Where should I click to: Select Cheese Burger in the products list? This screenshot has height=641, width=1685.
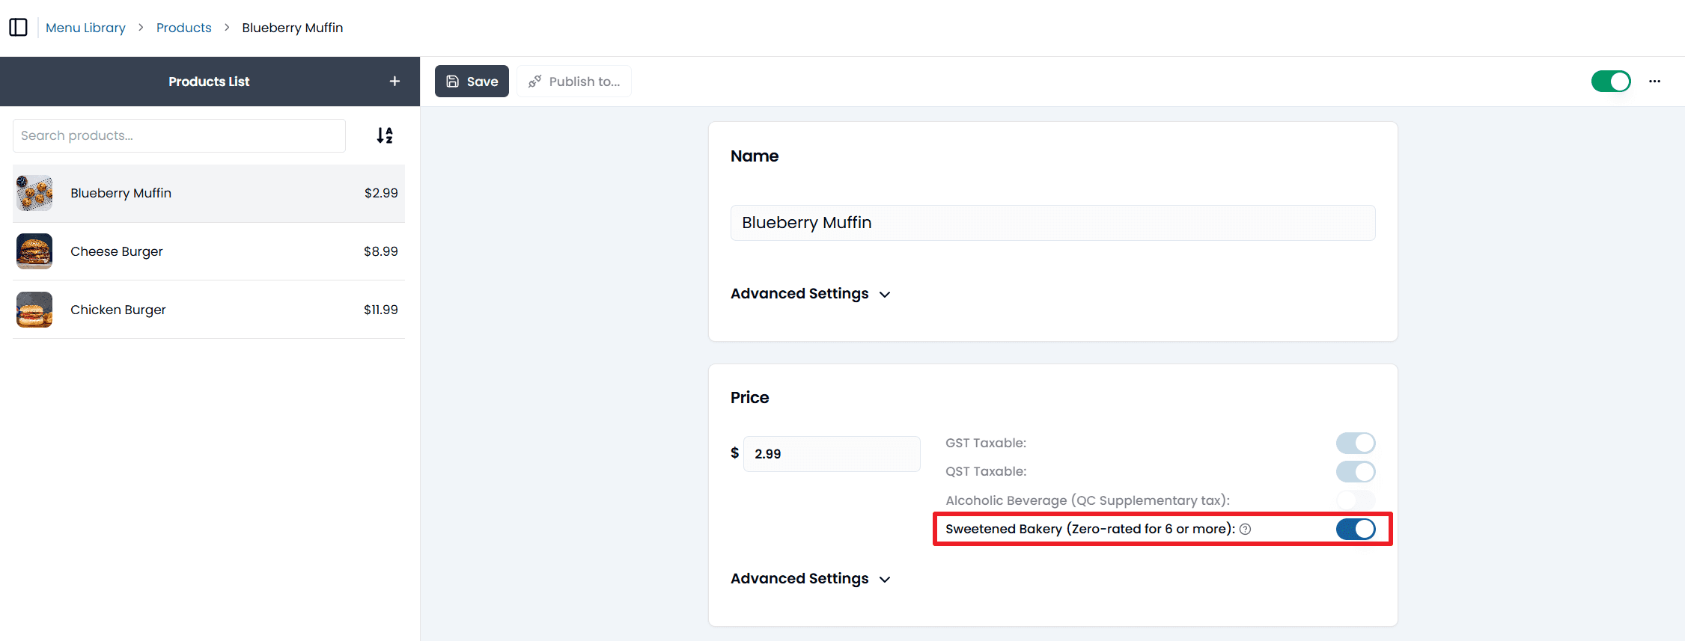[x=209, y=251]
